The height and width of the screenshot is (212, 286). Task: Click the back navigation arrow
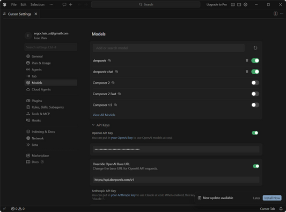click(79, 4)
